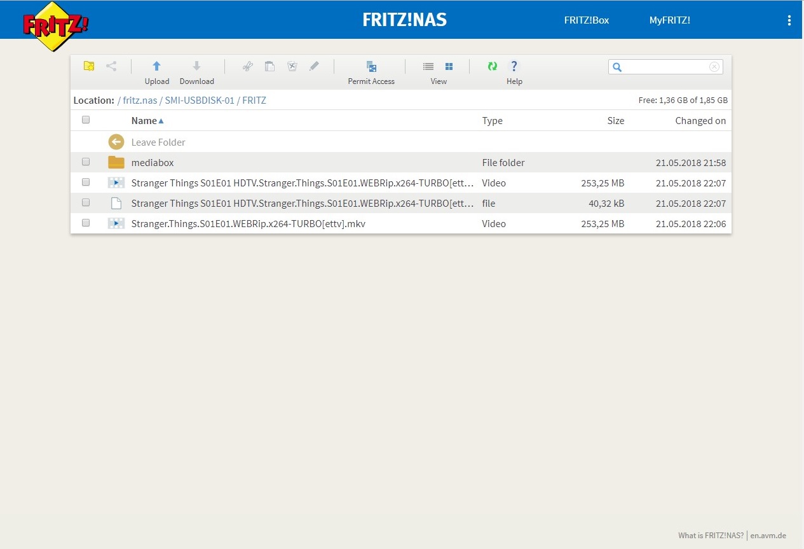Sort by the Changed on column header
This screenshot has width=804, height=549.
tap(700, 121)
